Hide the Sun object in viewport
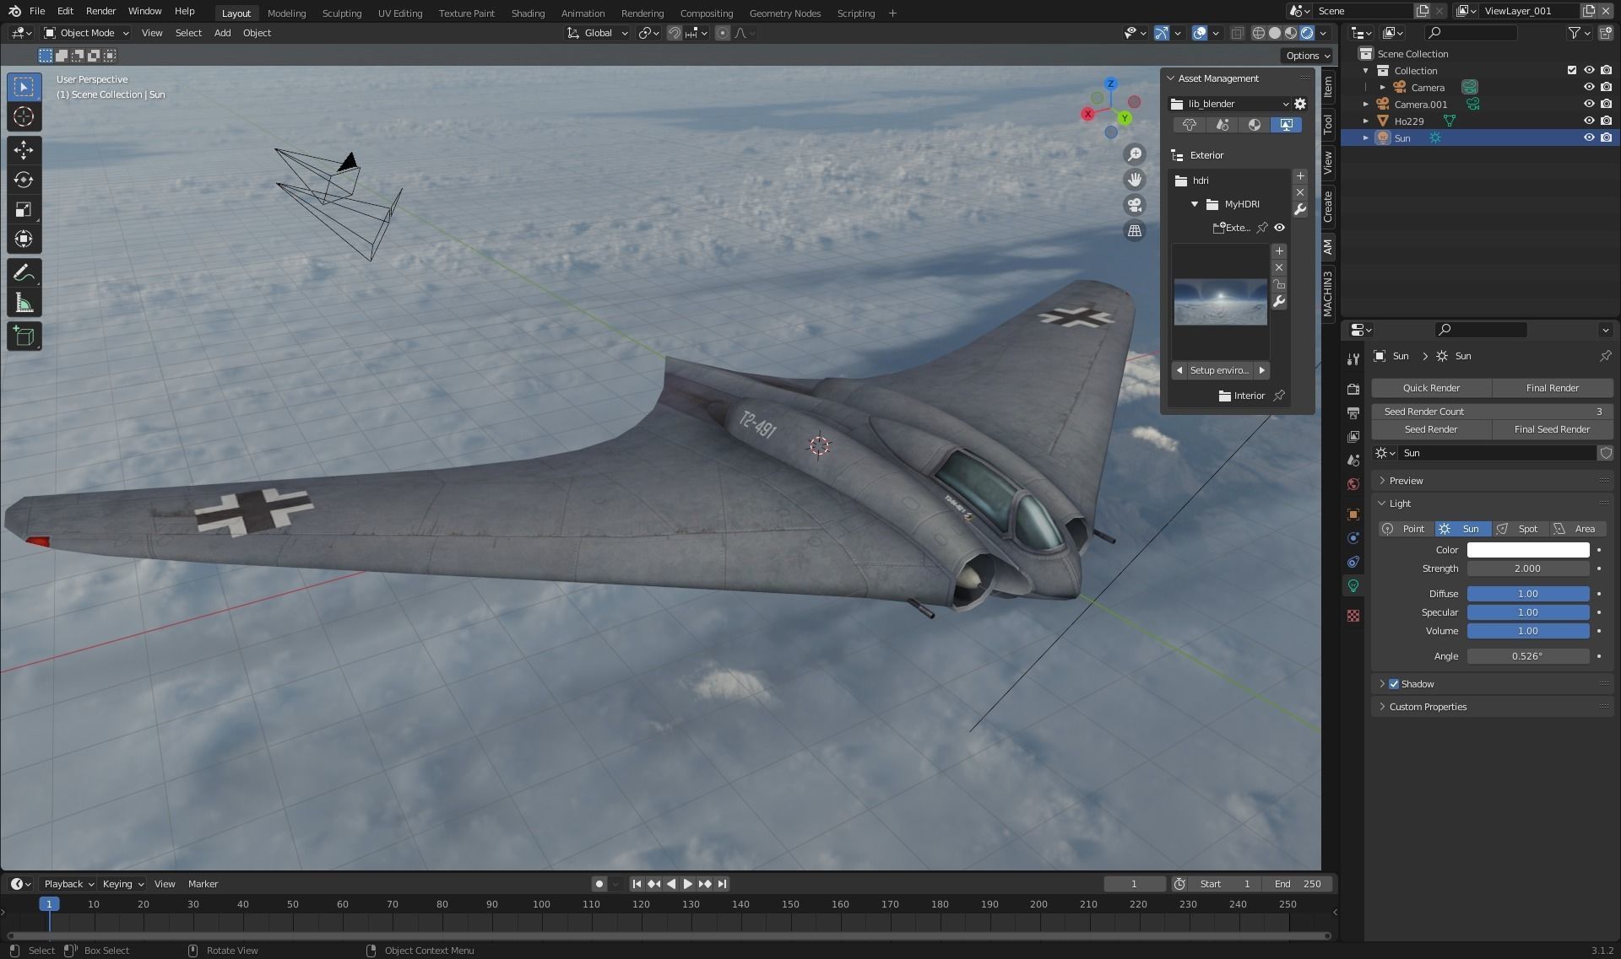 pyautogui.click(x=1589, y=137)
